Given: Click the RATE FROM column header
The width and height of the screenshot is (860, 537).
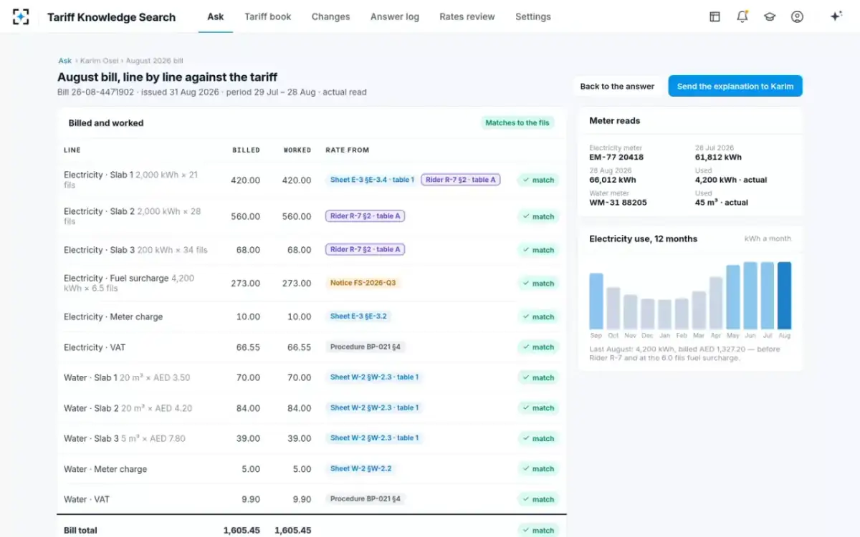Looking at the screenshot, I should coord(348,150).
